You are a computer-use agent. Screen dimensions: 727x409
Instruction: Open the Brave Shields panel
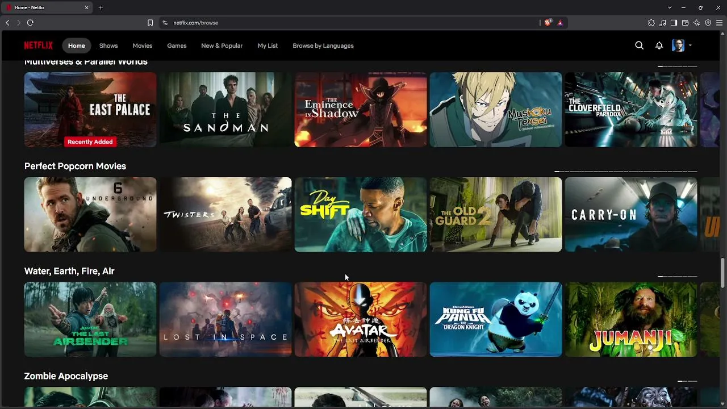tap(548, 23)
